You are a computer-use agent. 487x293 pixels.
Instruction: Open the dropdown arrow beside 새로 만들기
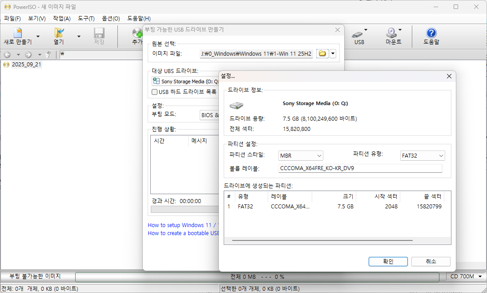[38, 37]
